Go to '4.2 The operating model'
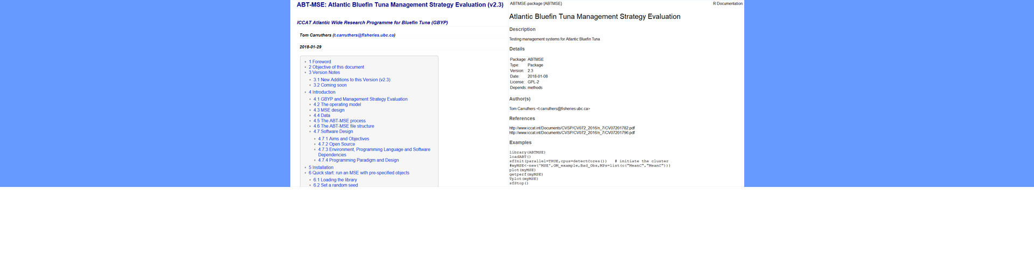The image size is (1034, 271). click(337, 105)
